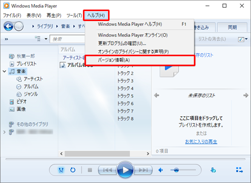Skip to the next track
Screen dimensions: 251x183
coord(143,170)
